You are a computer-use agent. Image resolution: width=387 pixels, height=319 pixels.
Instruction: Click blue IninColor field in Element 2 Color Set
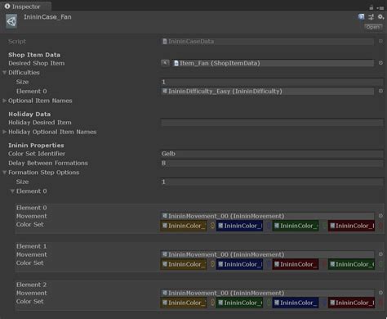[296, 303]
